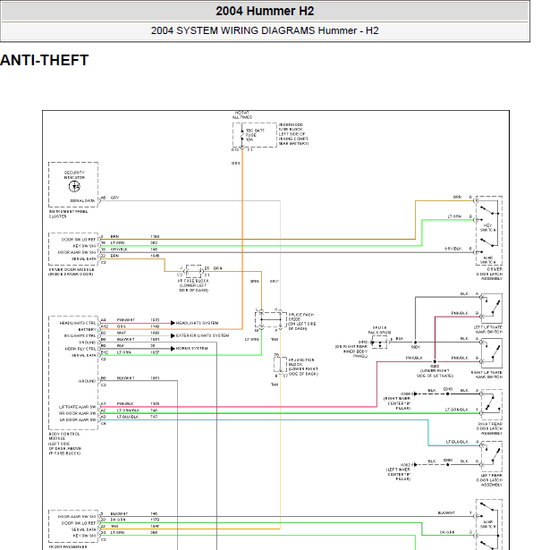Click the 'RIGHT LIFTGATE AJAR SWITCH' caption
The width and height of the screenshot is (541, 550).
point(486,375)
